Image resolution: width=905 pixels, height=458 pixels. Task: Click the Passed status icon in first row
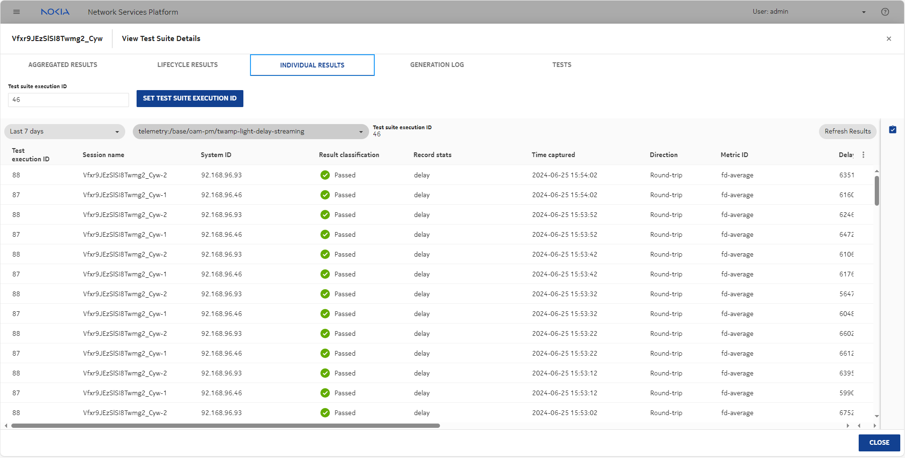[325, 175]
